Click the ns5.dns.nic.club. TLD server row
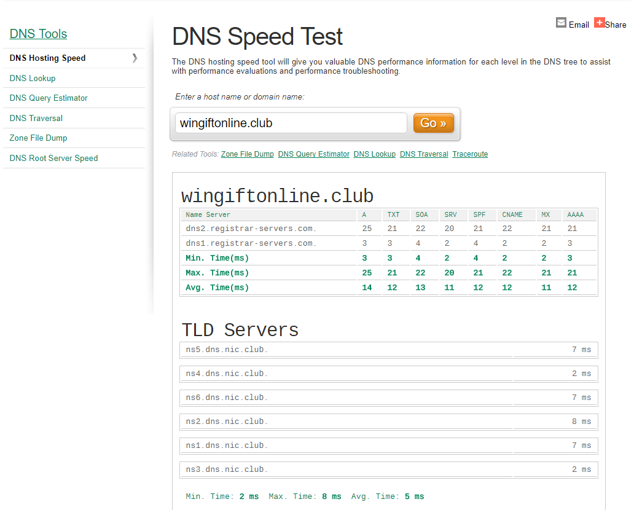The width and height of the screenshot is (634, 510). pos(388,350)
